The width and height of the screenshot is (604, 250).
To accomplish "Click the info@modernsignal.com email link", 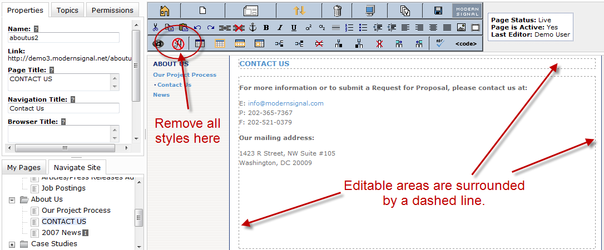I will click(x=285, y=103).
